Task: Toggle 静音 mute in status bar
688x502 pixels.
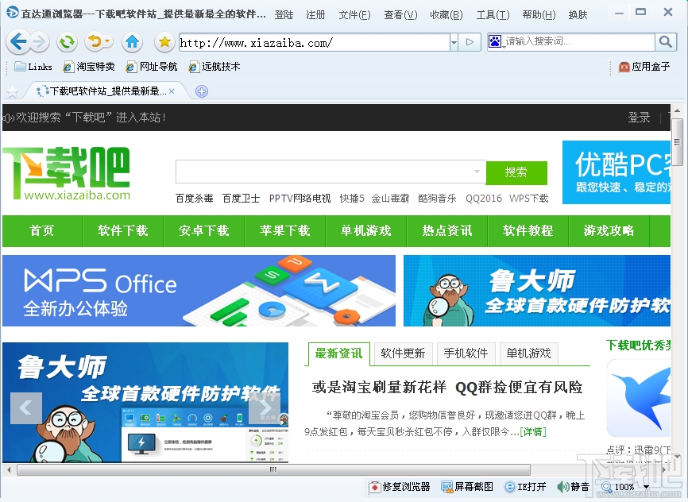Action: point(574,487)
